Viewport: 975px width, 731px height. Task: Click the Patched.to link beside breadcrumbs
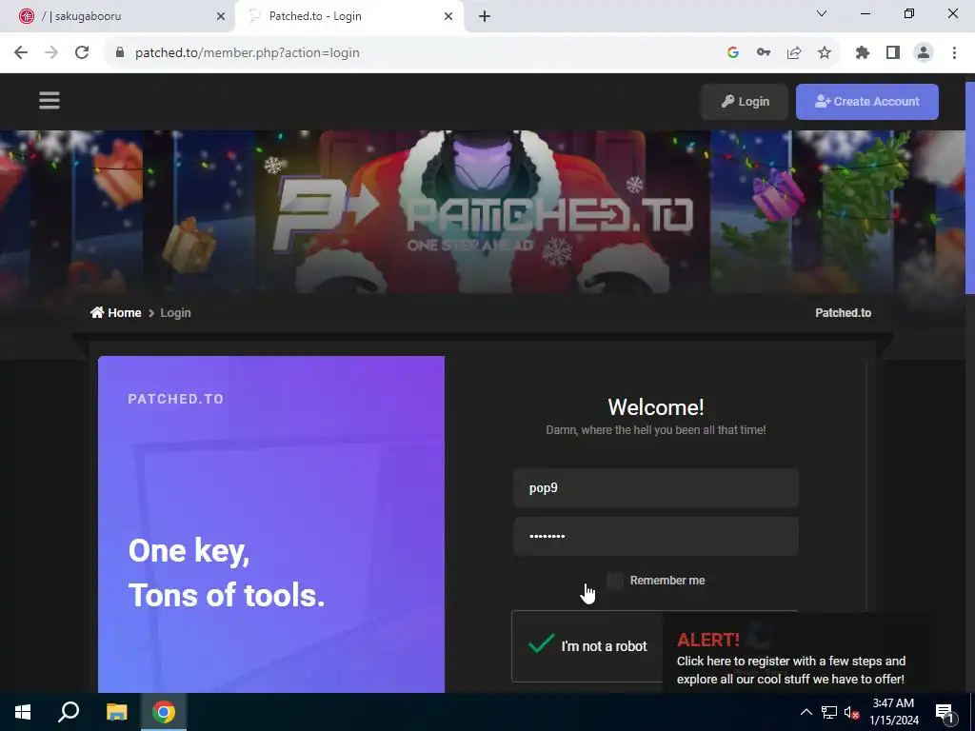(x=843, y=312)
